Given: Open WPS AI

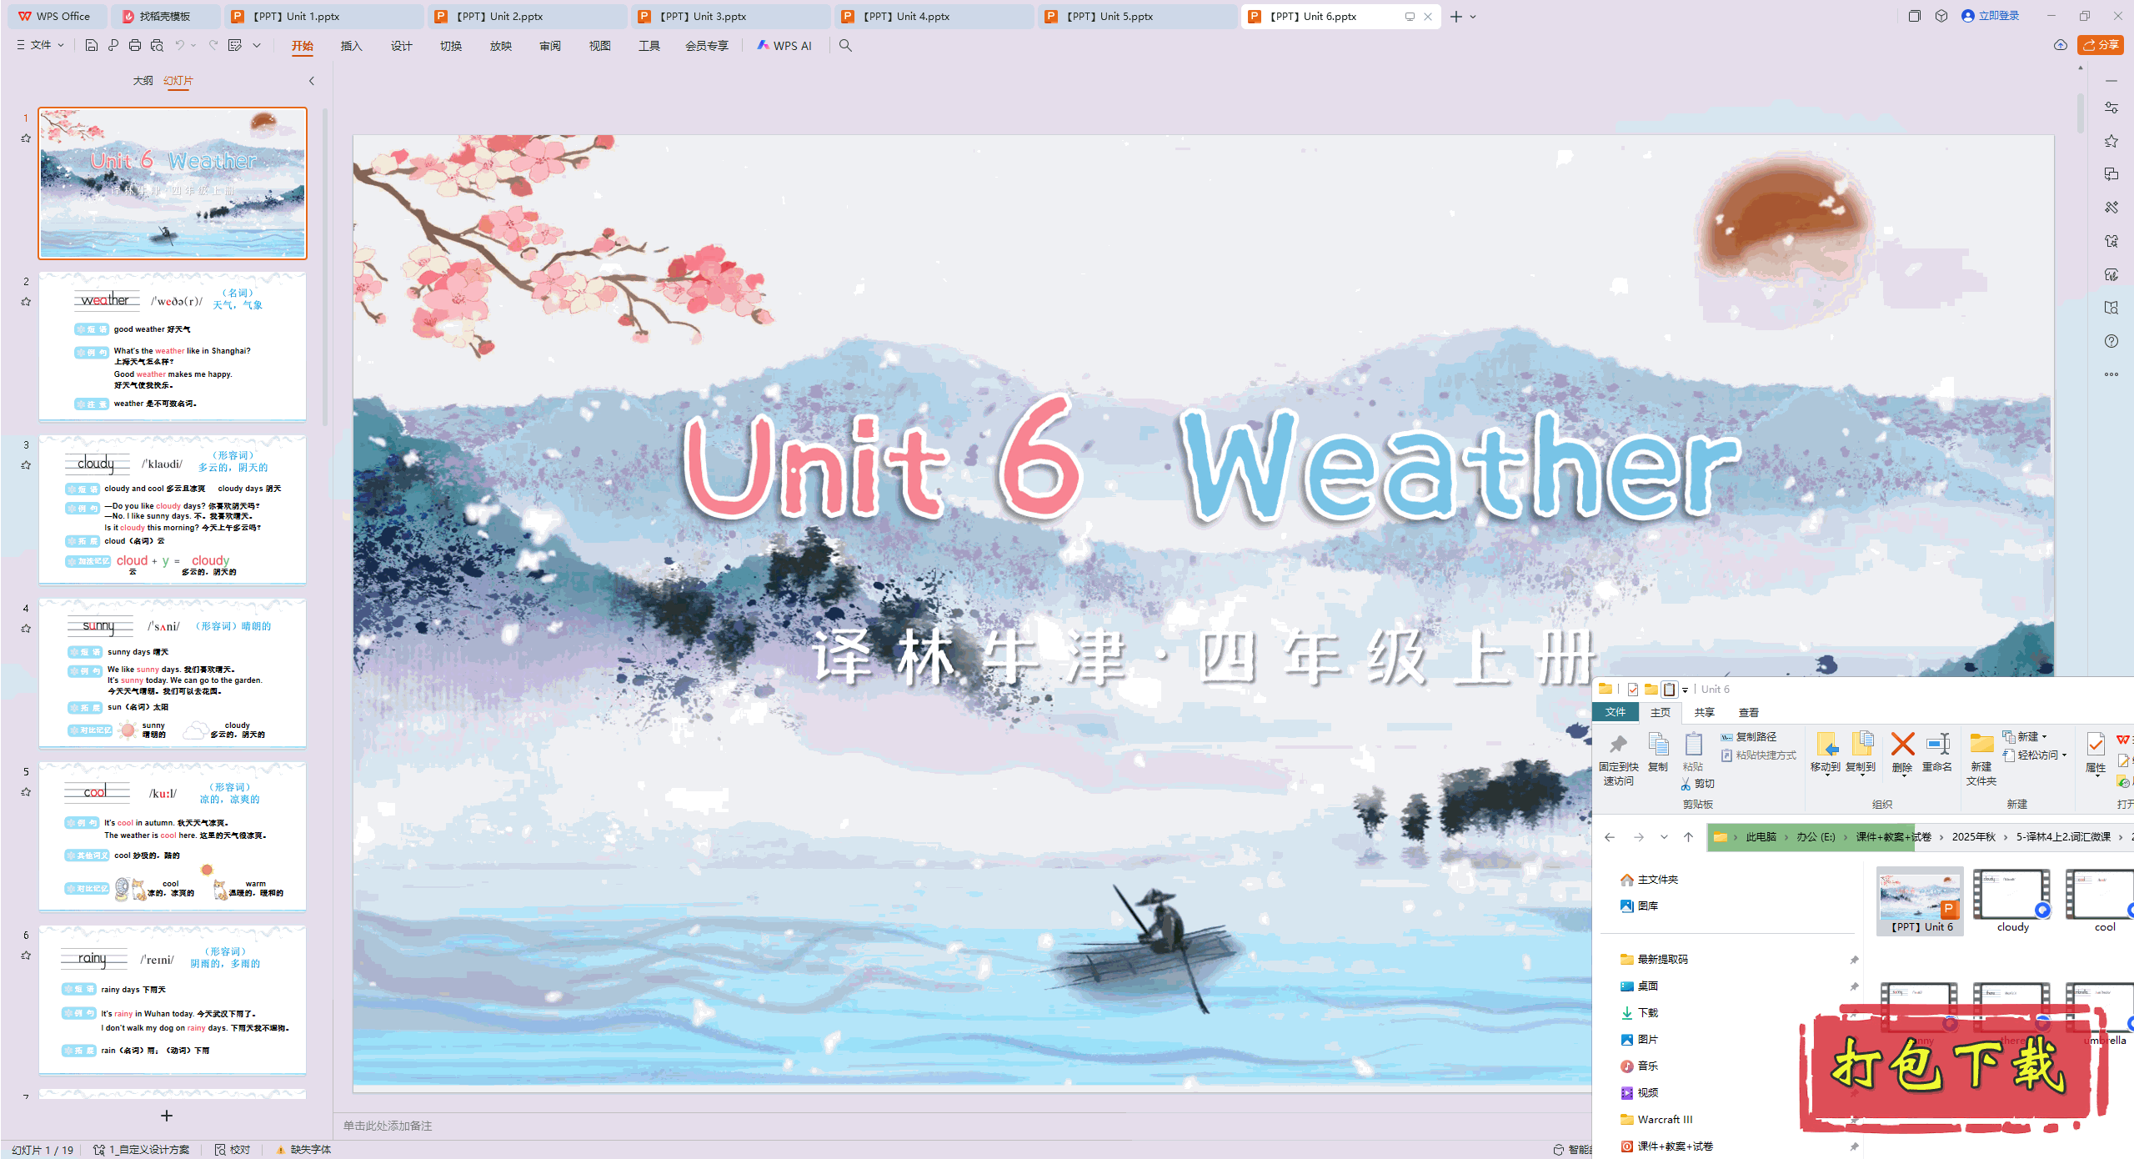Looking at the screenshot, I should coord(784,46).
